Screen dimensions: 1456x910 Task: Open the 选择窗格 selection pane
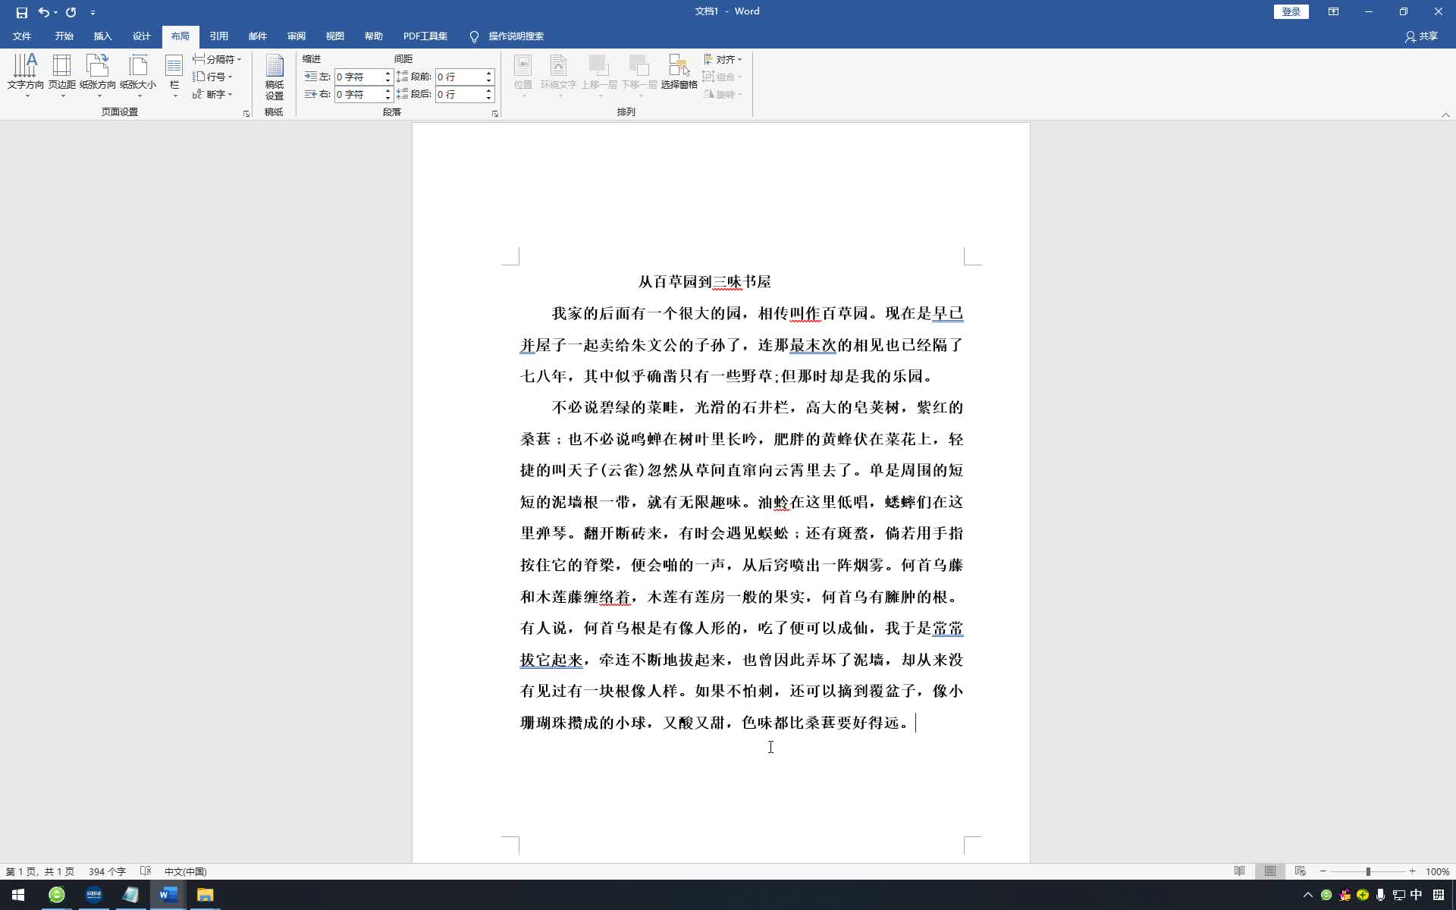coord(679,74)
